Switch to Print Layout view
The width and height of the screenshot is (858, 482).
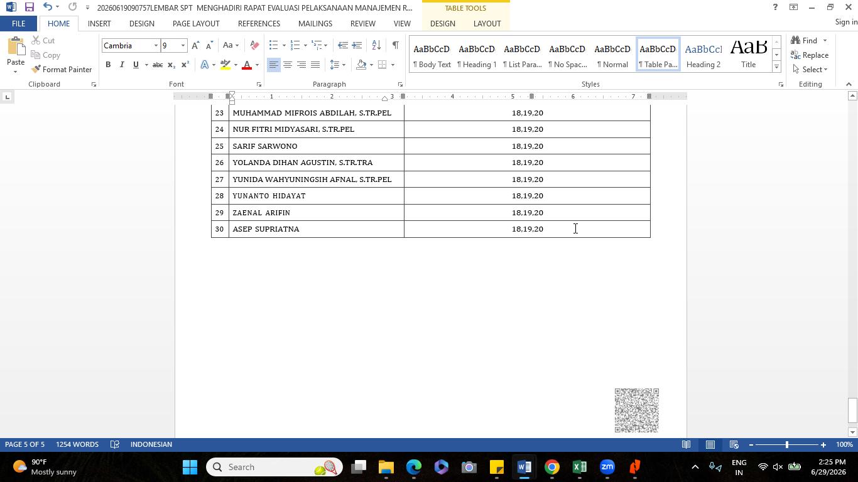[710, 444]
